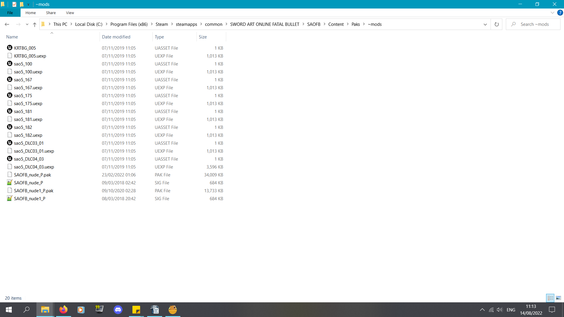
Task: Navigate to Local Disk (C:) in path
Action: [89, 24]
